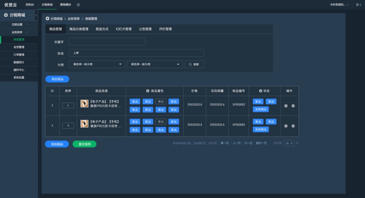Open product thumbnail in sort-2 row

click(x=84, y=124)
